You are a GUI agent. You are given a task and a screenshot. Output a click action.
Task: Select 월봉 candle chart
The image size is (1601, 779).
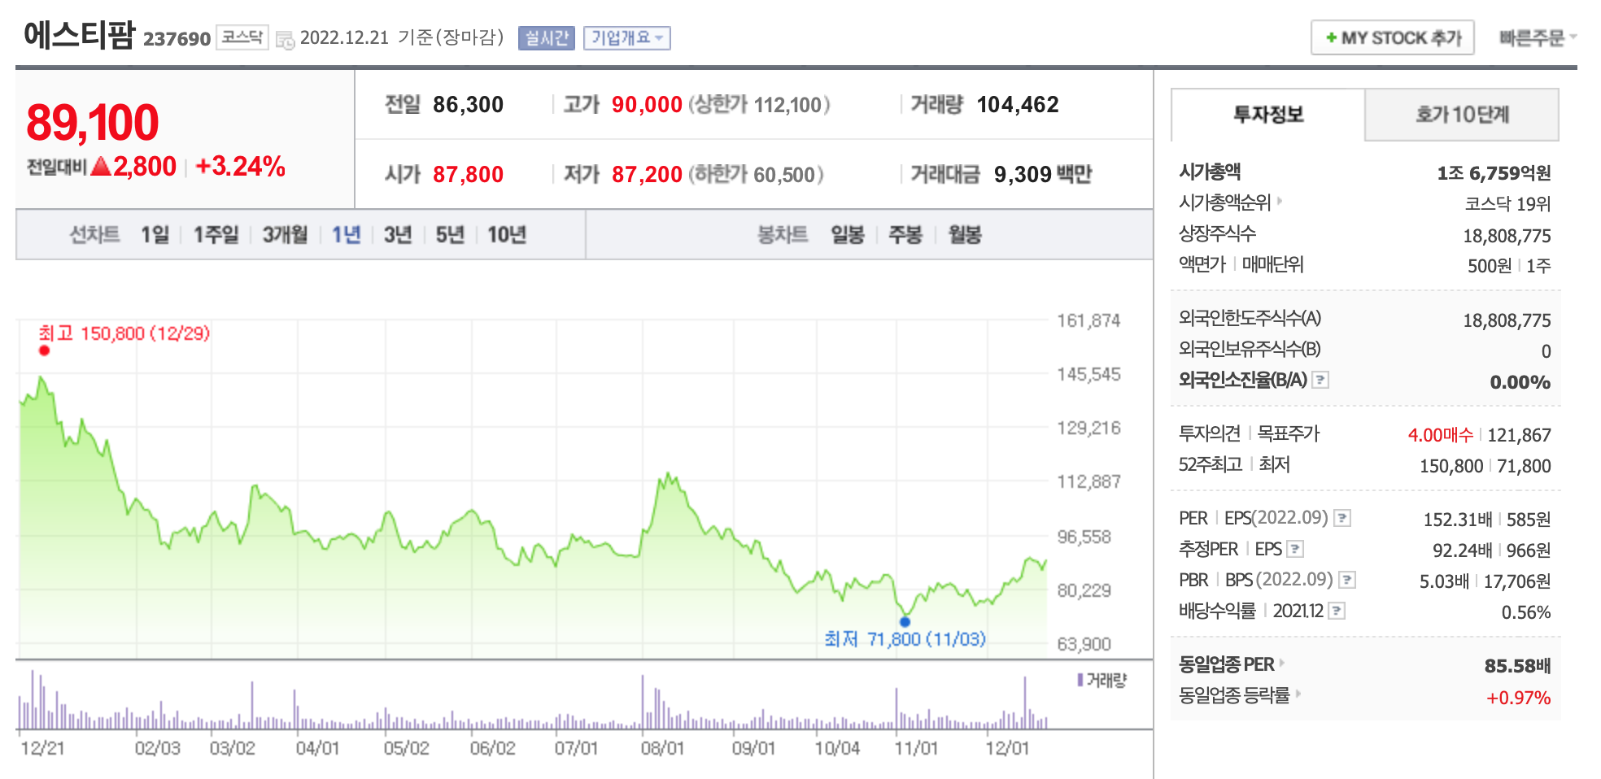click(x=965, y=235)
